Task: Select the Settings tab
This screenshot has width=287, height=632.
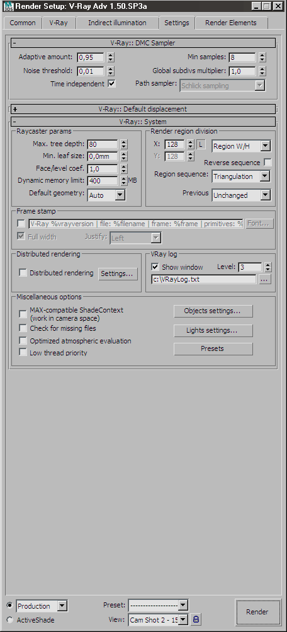Action: 177,23
